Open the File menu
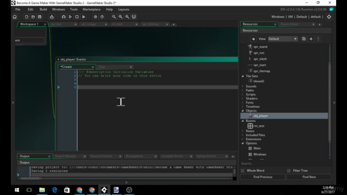 point(18,9)
